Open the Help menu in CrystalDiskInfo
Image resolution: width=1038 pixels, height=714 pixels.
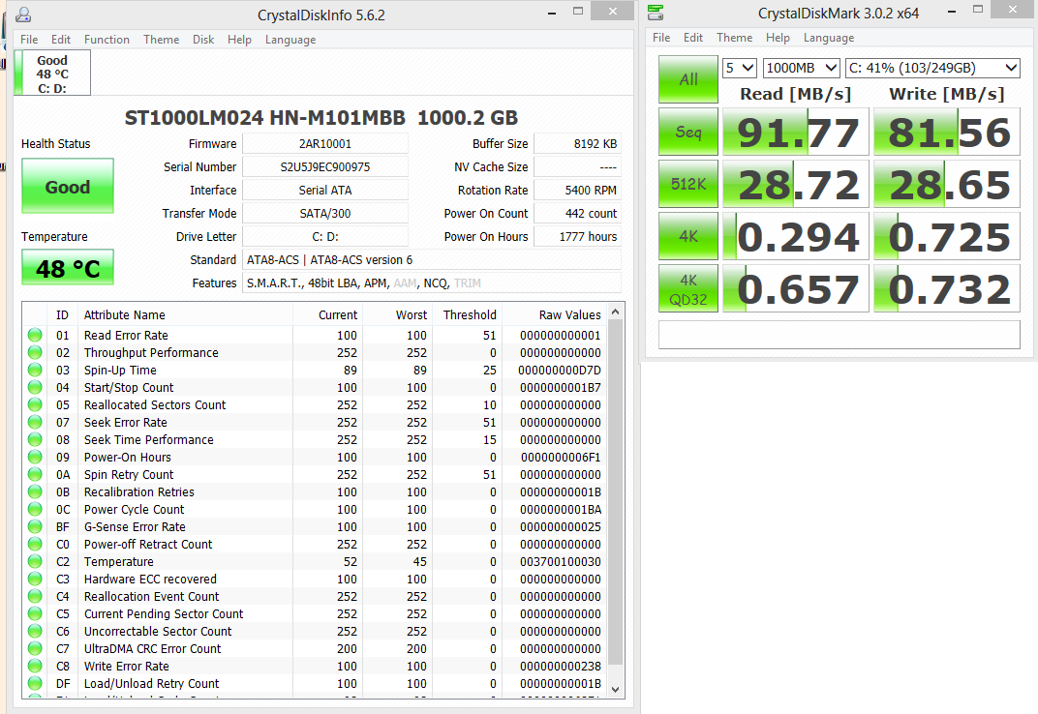[x=239, y=40]
